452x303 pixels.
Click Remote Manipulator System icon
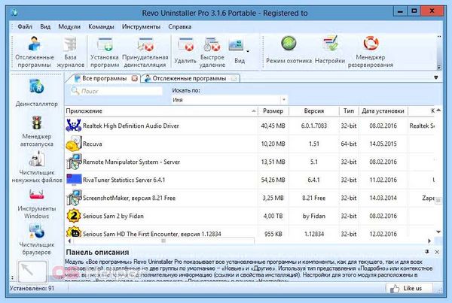[74, 162]
